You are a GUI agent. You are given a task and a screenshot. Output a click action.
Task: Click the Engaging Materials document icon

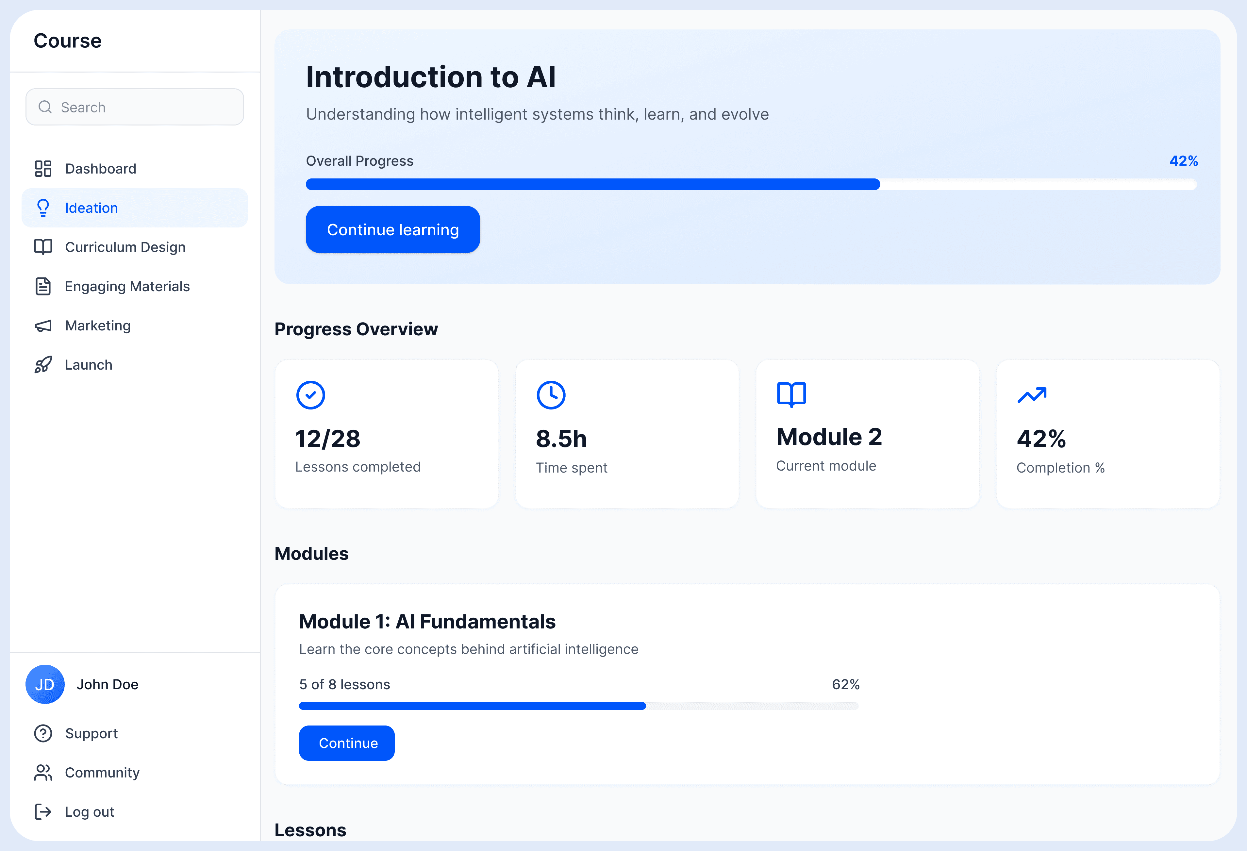[x=43, y=286]
